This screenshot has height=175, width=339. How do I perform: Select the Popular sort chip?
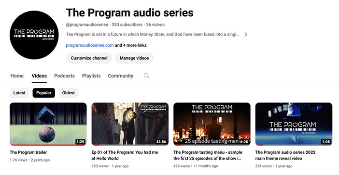point(43,93)
